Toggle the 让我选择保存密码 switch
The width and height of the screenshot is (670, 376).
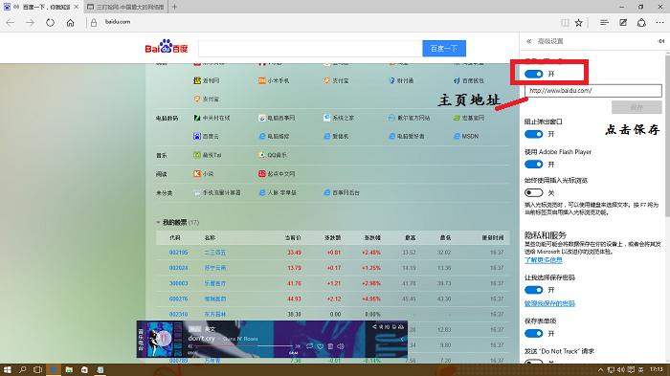(534, 290)
